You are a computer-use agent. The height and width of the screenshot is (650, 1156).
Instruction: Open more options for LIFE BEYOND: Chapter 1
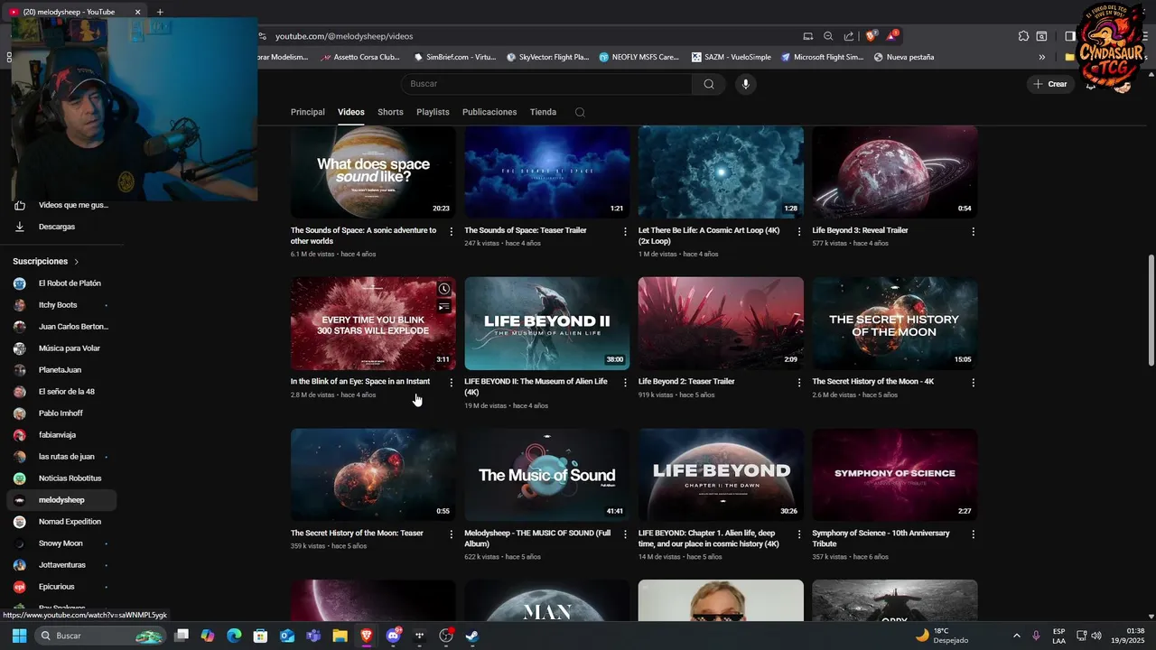click(x=799, y=534)
